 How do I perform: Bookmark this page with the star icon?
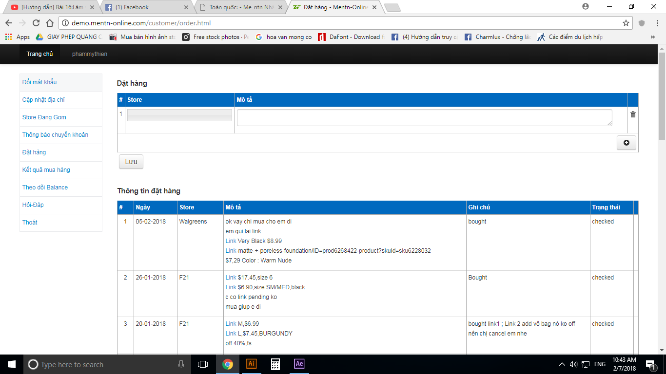pyautogui.click(x=626, y=23)
